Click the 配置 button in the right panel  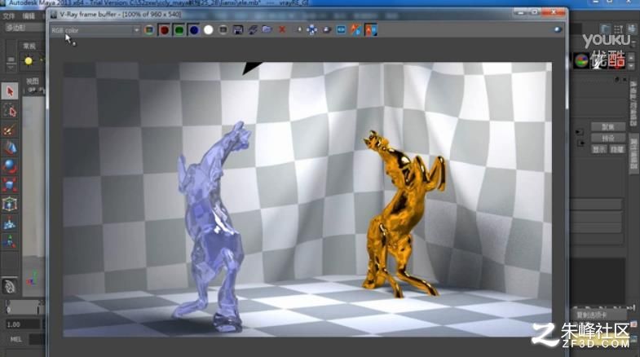pyautogui.click(x=607, y=127)
